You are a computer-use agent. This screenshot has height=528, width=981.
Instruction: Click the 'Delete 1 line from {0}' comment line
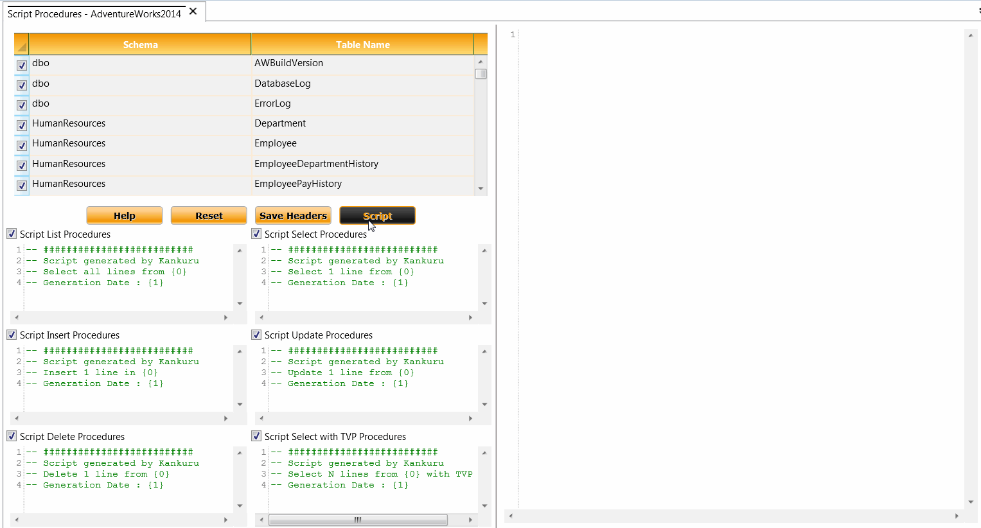coord(98,474)
